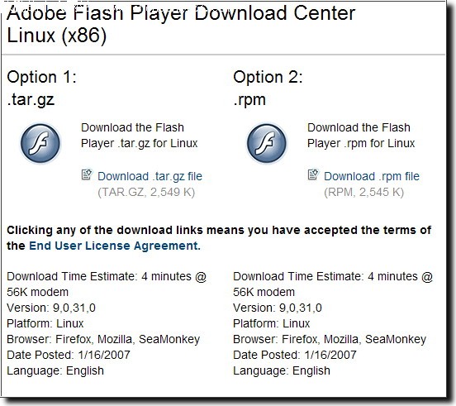Click 'Language: English' in the left column

pos(55,370)
